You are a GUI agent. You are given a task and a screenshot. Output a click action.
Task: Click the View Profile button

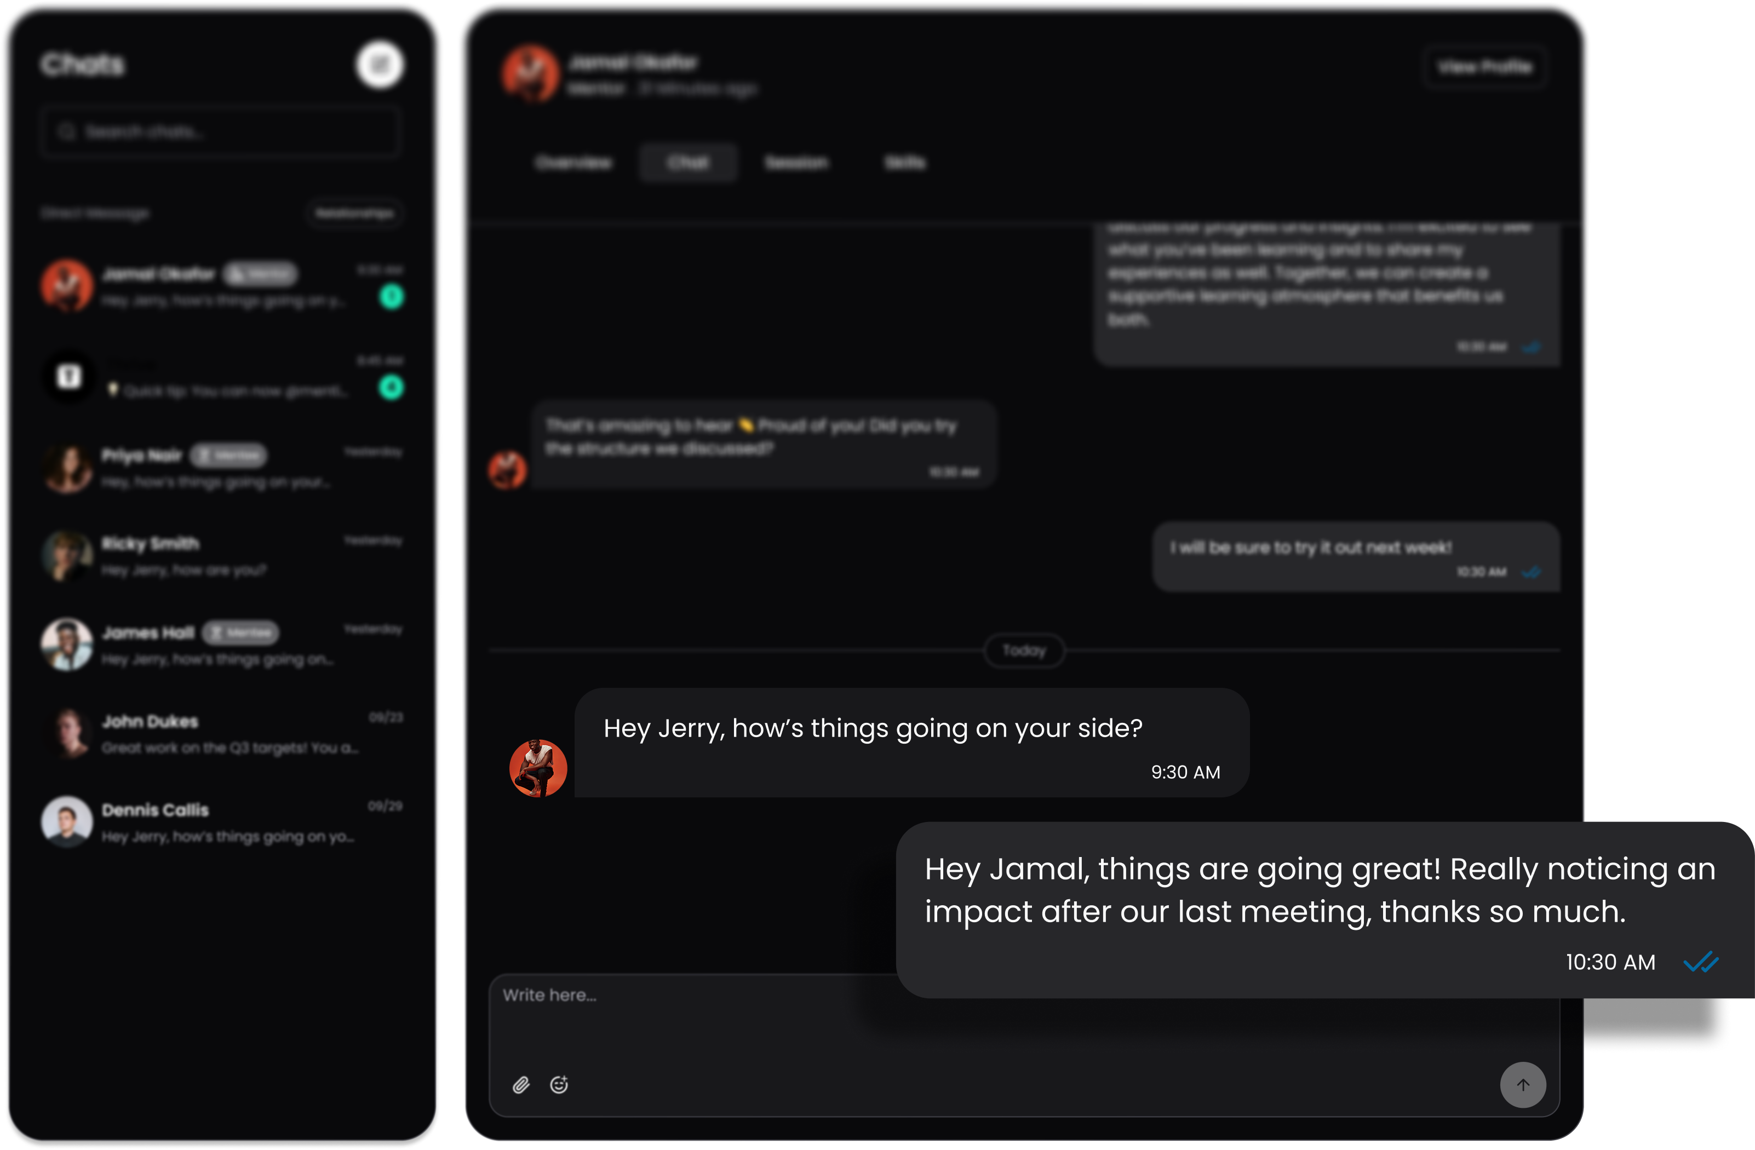tap(1484, 67)
